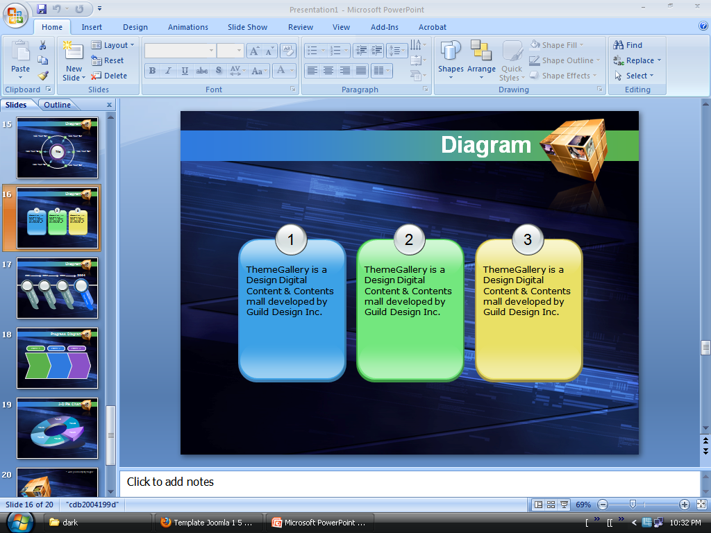Decrease list indent level

[361, 50]
